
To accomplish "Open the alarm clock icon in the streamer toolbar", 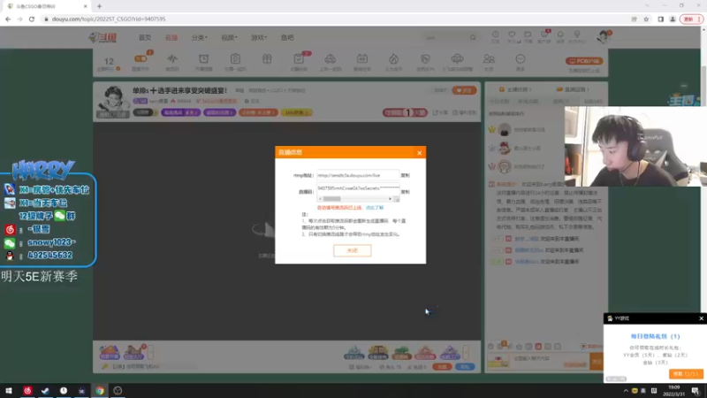I will pos(204,58).
